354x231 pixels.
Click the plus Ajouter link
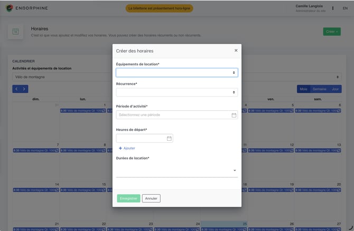(127, 148)
